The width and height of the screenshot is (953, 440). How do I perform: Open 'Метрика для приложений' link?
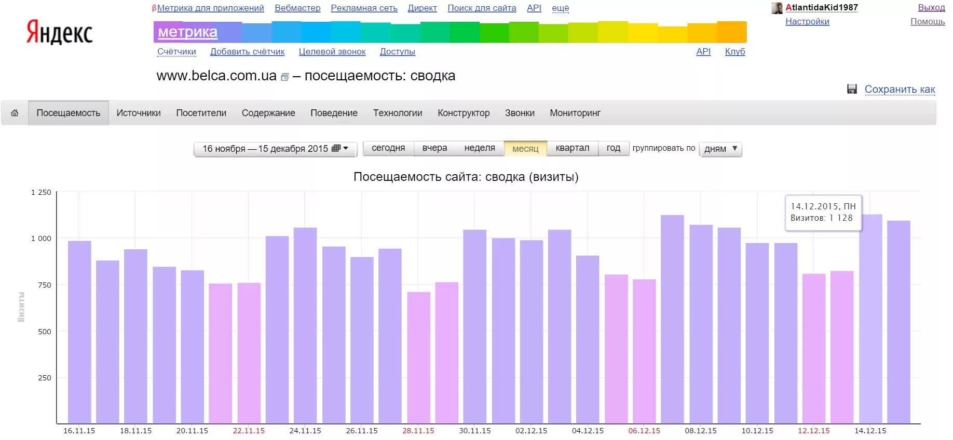point(210,8)
